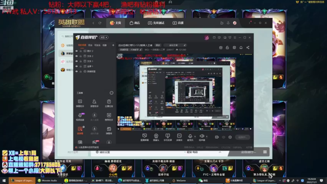This screenshot has height=184, width=327.
Task: Open 弹幕助手 tool
Action: [80, 103]
